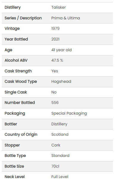Click the Bottle Type Standard value
The width and height of the screenshot is (115, 181).
click(60, 156)
